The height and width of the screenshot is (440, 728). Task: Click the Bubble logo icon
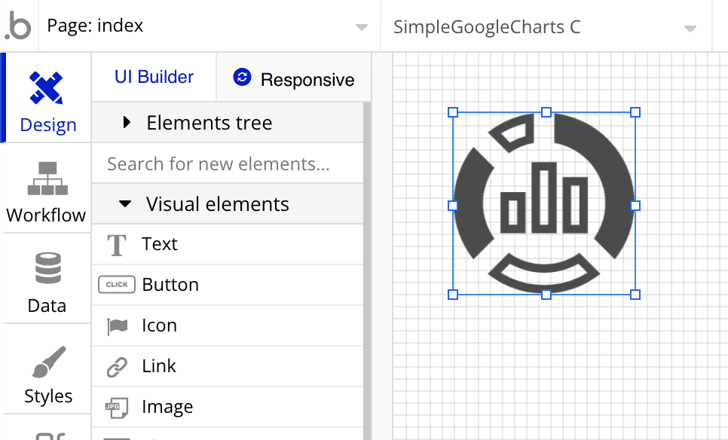point(18,26)
